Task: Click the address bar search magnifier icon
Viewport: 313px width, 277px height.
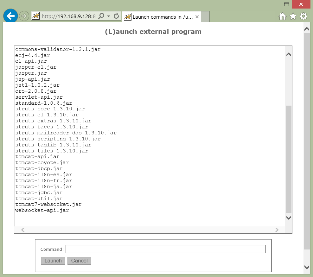Action: pos(101,16)
